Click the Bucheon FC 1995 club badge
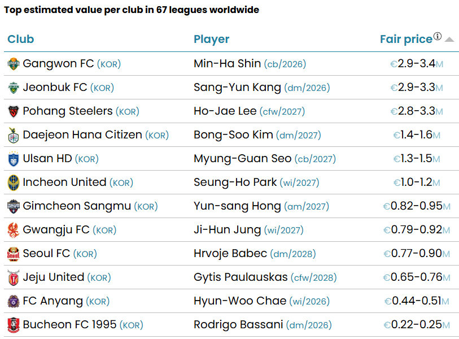459x339 pixels. coord(12,325)
